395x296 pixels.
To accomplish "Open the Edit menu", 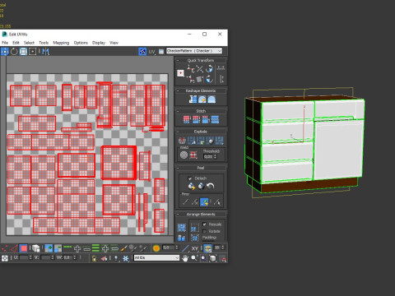I will pos(16,43).
